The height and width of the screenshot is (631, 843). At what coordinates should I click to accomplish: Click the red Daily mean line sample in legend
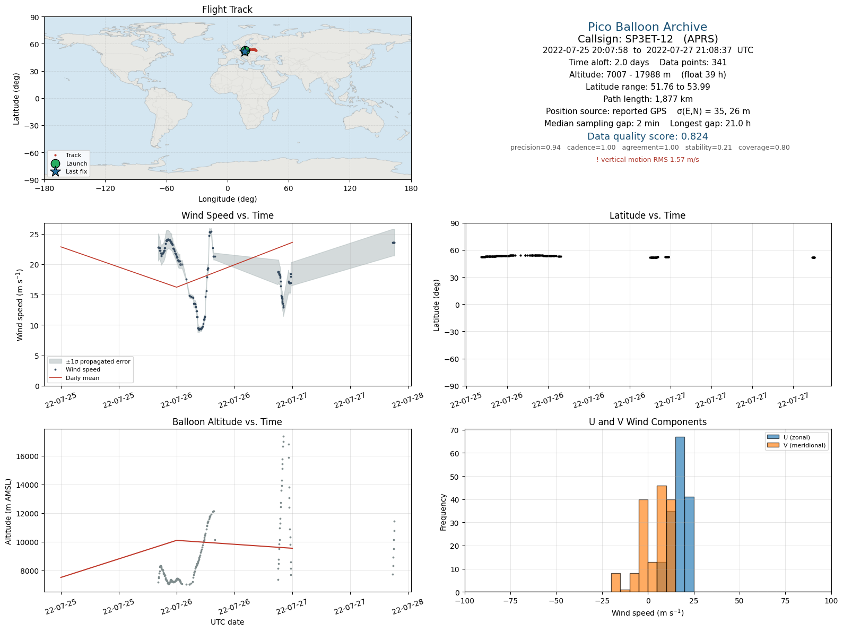click(x=55, y=378)
